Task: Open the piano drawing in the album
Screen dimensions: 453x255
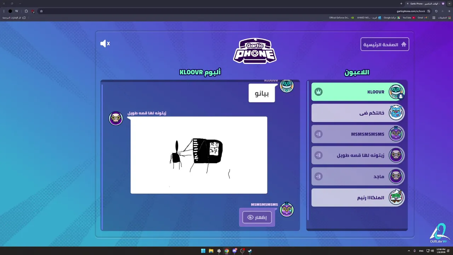Action: 199,155
